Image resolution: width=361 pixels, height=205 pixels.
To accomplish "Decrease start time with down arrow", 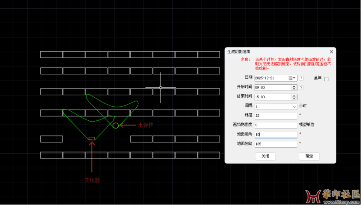I will (x=294, y=89).
